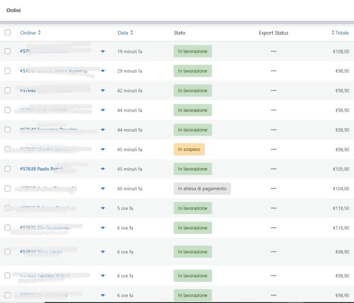The height and width of the screenshot is (303, 354).
Task: Click the yellow In sospeso status badge
Action: coord(189,149)
